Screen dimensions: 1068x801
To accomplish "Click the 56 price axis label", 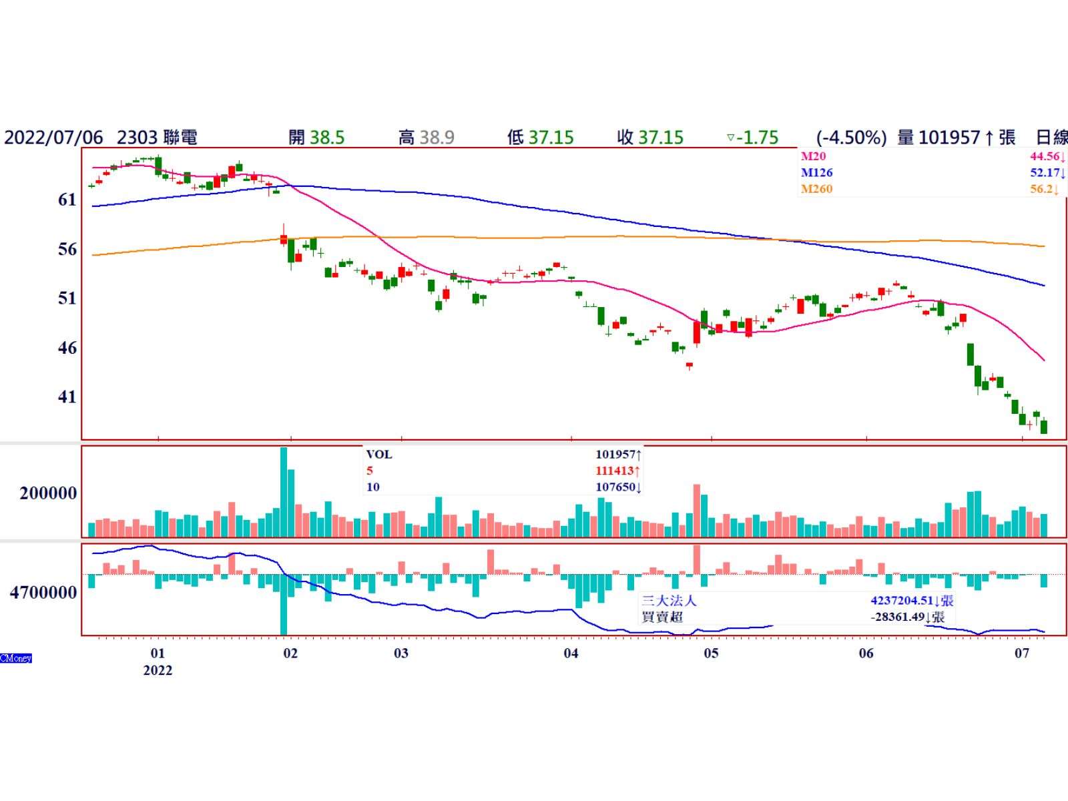I will pos(67,249).
